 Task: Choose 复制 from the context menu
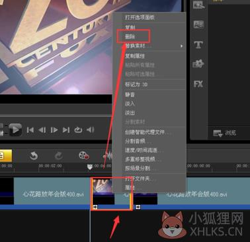coord(130,28)
